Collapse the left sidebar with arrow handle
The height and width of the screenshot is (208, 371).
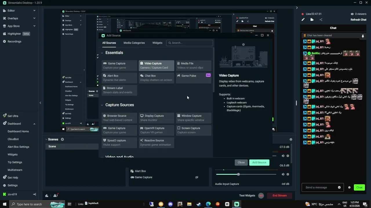coord(40,103)
